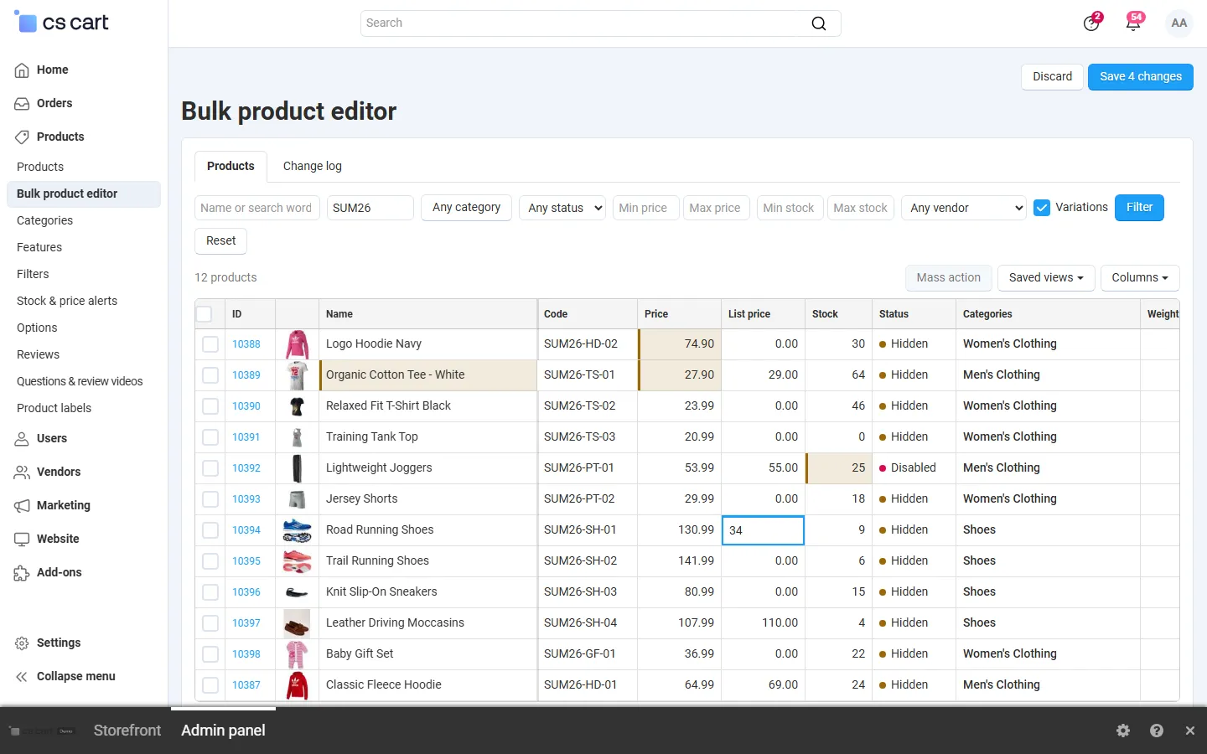Check the Trail Running Shoes row checkbox
This screenshot has width=1207, height=754.
210,561
